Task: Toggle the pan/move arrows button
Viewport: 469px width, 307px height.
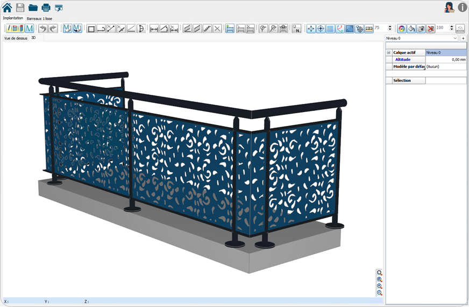Action: pos(311,29)
